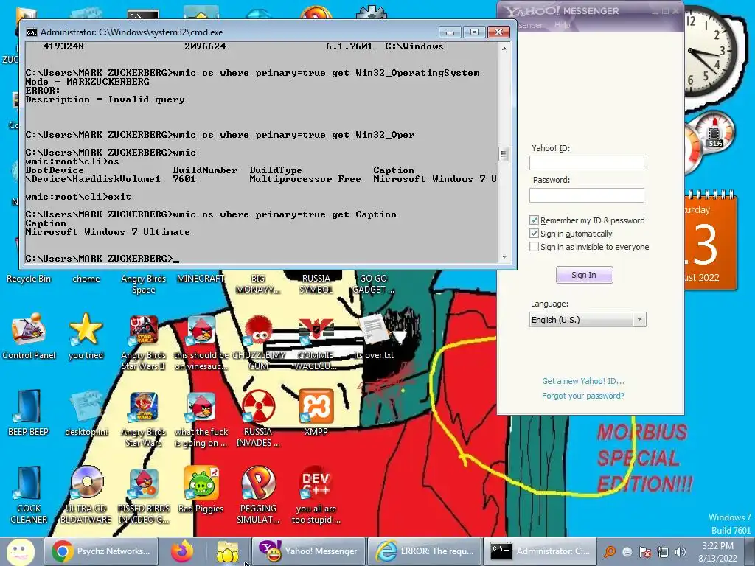Select the 'Angry Birds Space' label

click(x=144, y=284)
